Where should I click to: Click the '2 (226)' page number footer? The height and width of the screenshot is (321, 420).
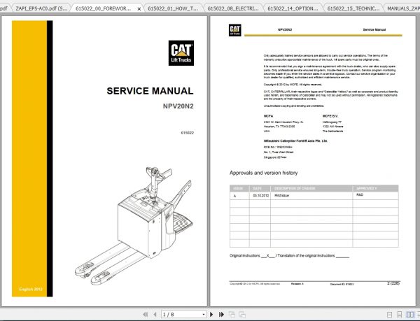[x=393, y=283]
